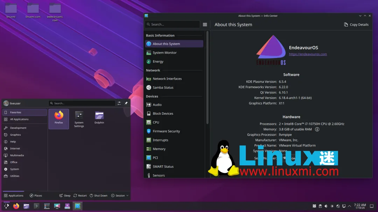Viewport: 378px width, 212px height.
Task: Focus the Info Center search field
Action: pos(172,24)
